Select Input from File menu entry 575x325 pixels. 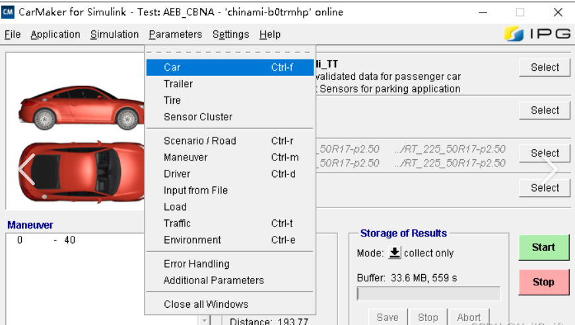230,190
